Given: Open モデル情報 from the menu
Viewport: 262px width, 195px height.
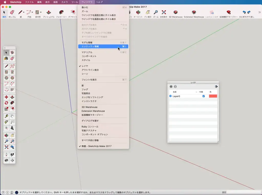Looking at the screenshot, I should (x=103, y=43).
